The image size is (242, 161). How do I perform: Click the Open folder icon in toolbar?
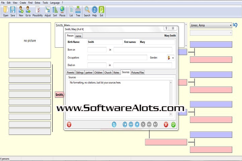(x=6, y=11)
